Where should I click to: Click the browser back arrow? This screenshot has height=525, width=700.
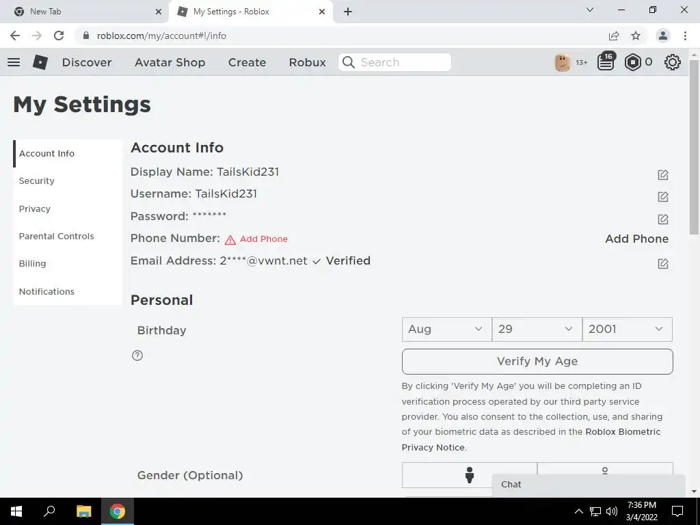[x=15, y=36]
